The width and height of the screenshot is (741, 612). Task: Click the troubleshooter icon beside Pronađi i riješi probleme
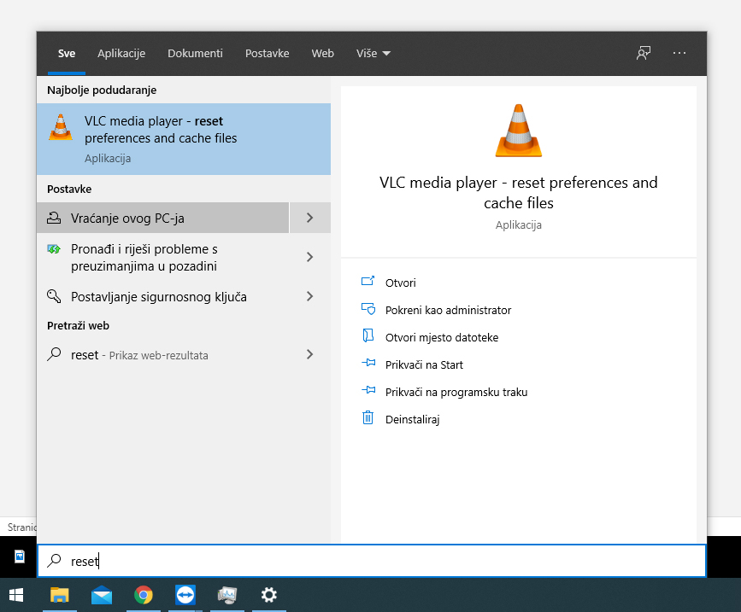[x=54, y=248]
